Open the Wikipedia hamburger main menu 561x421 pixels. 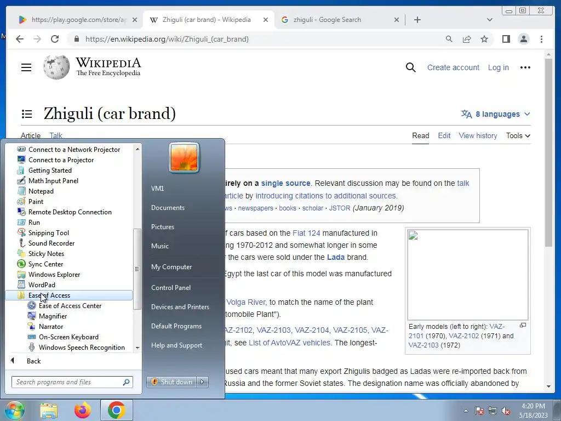[26, 67]
